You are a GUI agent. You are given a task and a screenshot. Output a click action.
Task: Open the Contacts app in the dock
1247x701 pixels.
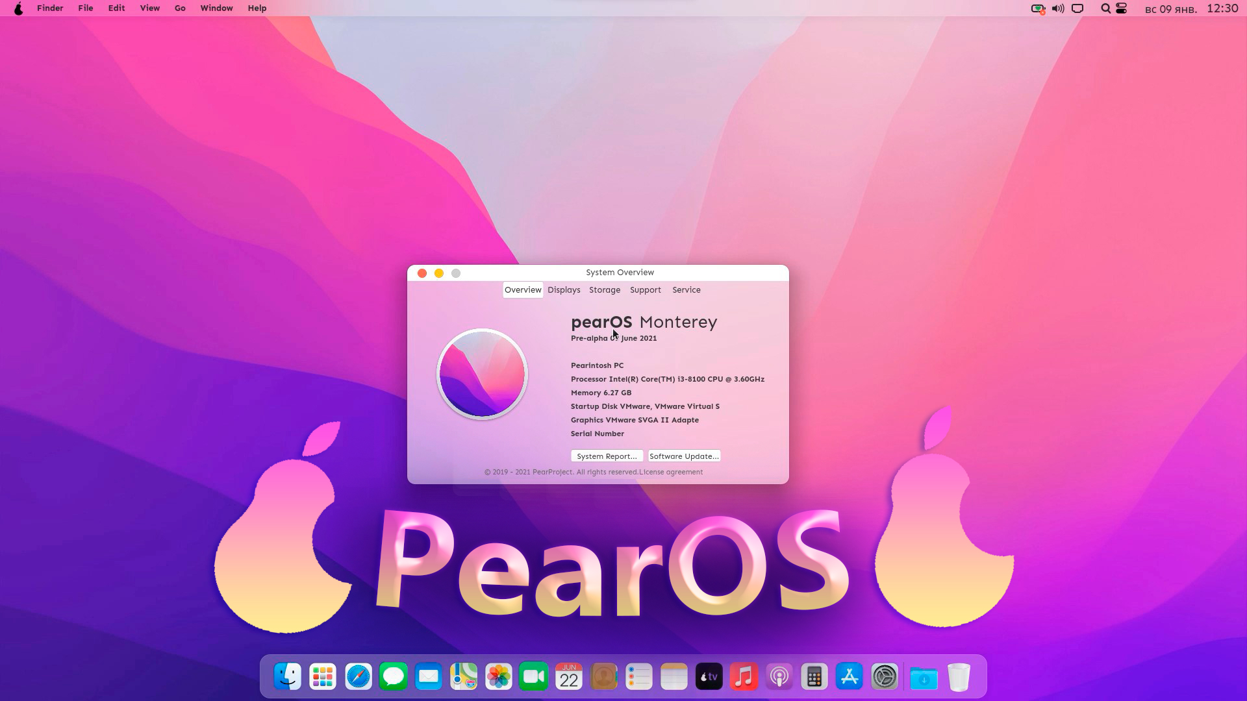coord(603,677)
